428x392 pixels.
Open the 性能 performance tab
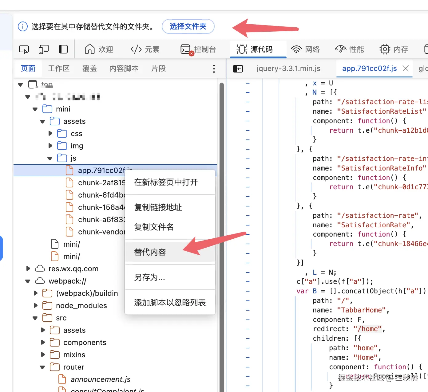click(350, 49)
